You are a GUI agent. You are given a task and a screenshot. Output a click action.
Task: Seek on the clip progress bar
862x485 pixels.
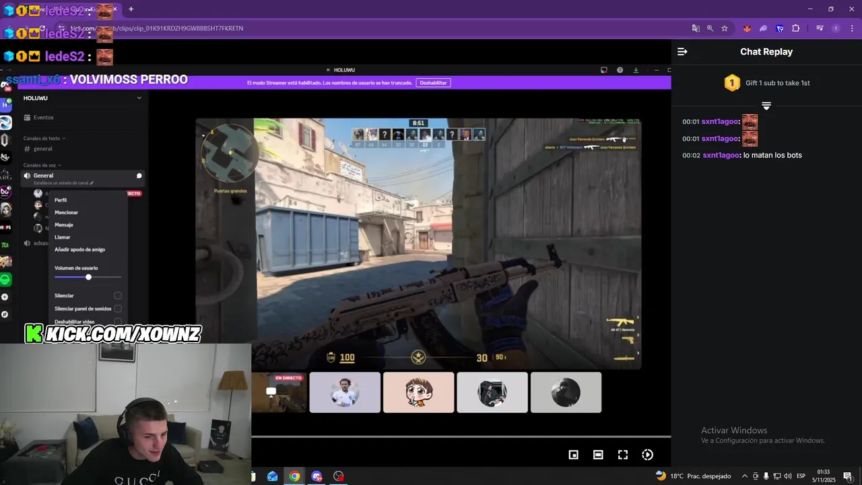[461, 437]
